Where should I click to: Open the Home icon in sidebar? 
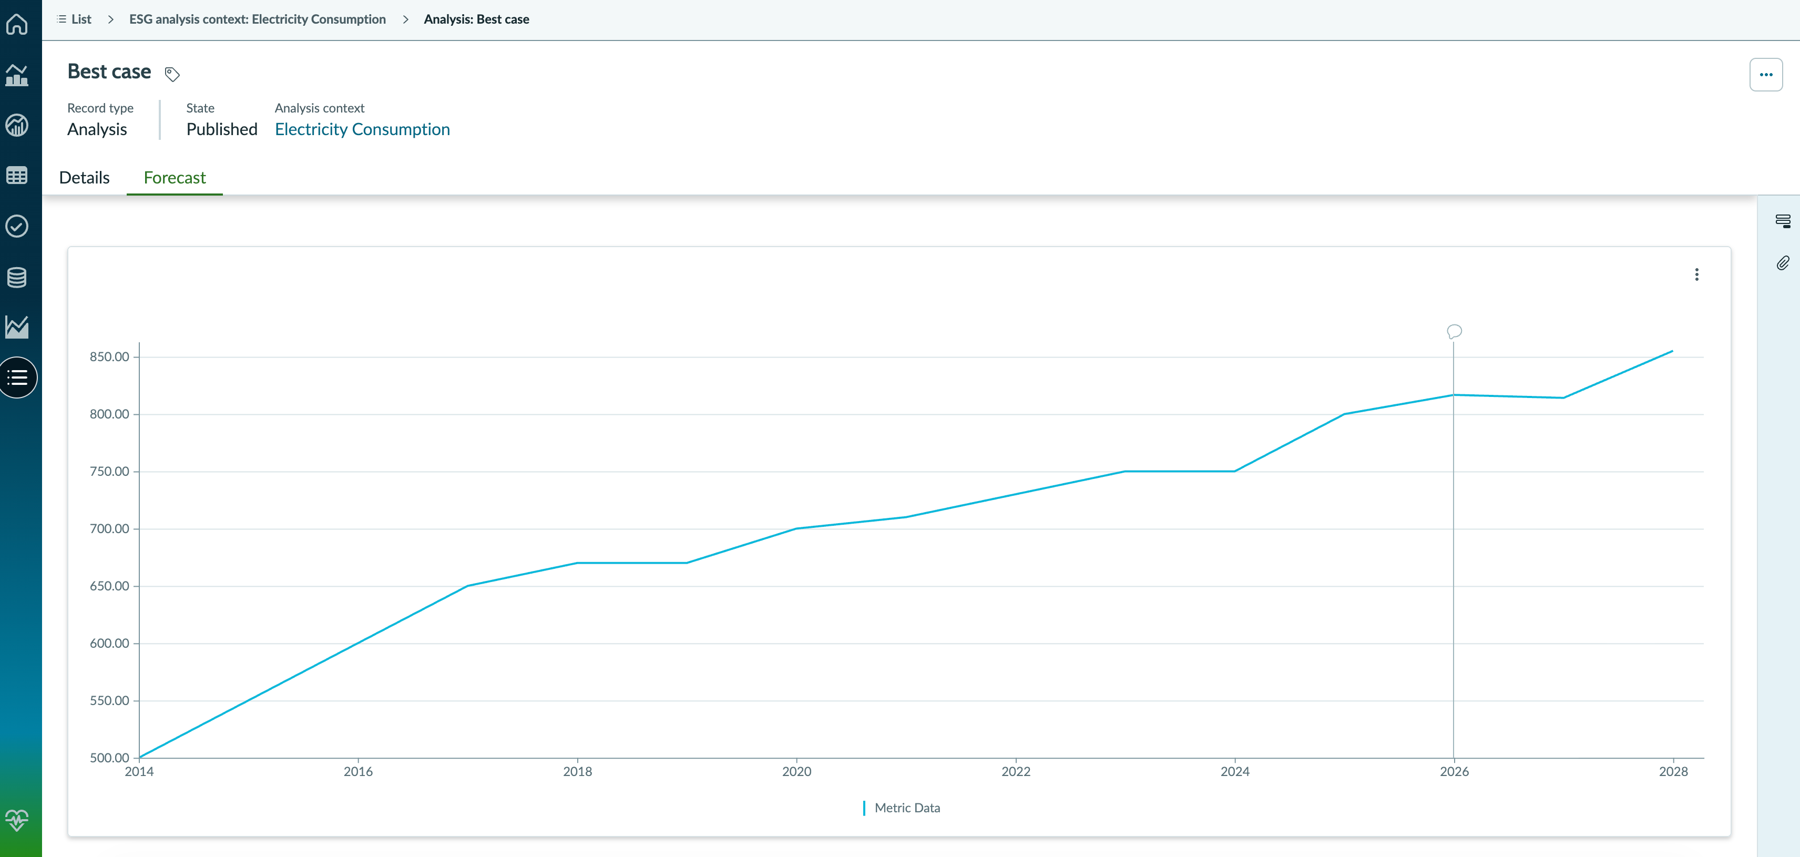[x=17, y=24]
